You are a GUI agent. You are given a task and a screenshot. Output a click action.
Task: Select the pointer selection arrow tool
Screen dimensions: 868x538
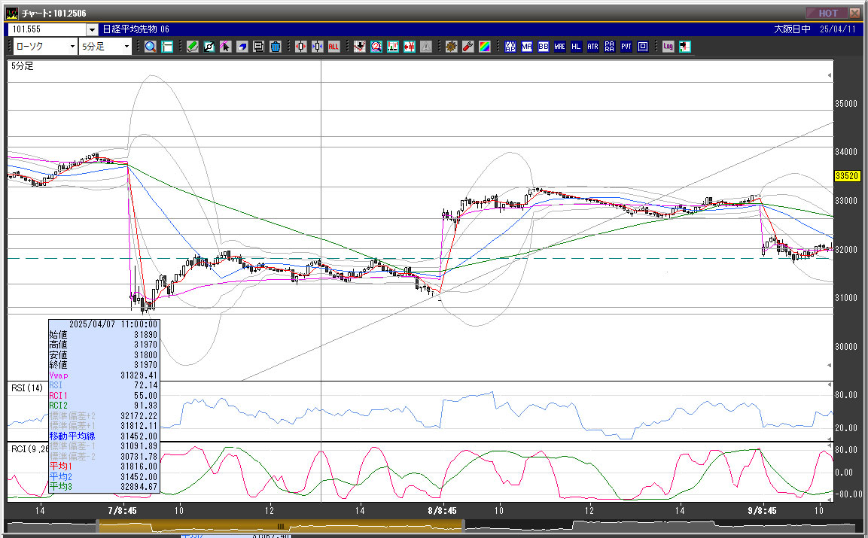coord(225,47)
